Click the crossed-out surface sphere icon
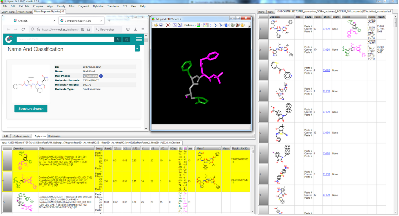Image resolution: width=399 pixels, height=216 pixels. coord(237,25)
